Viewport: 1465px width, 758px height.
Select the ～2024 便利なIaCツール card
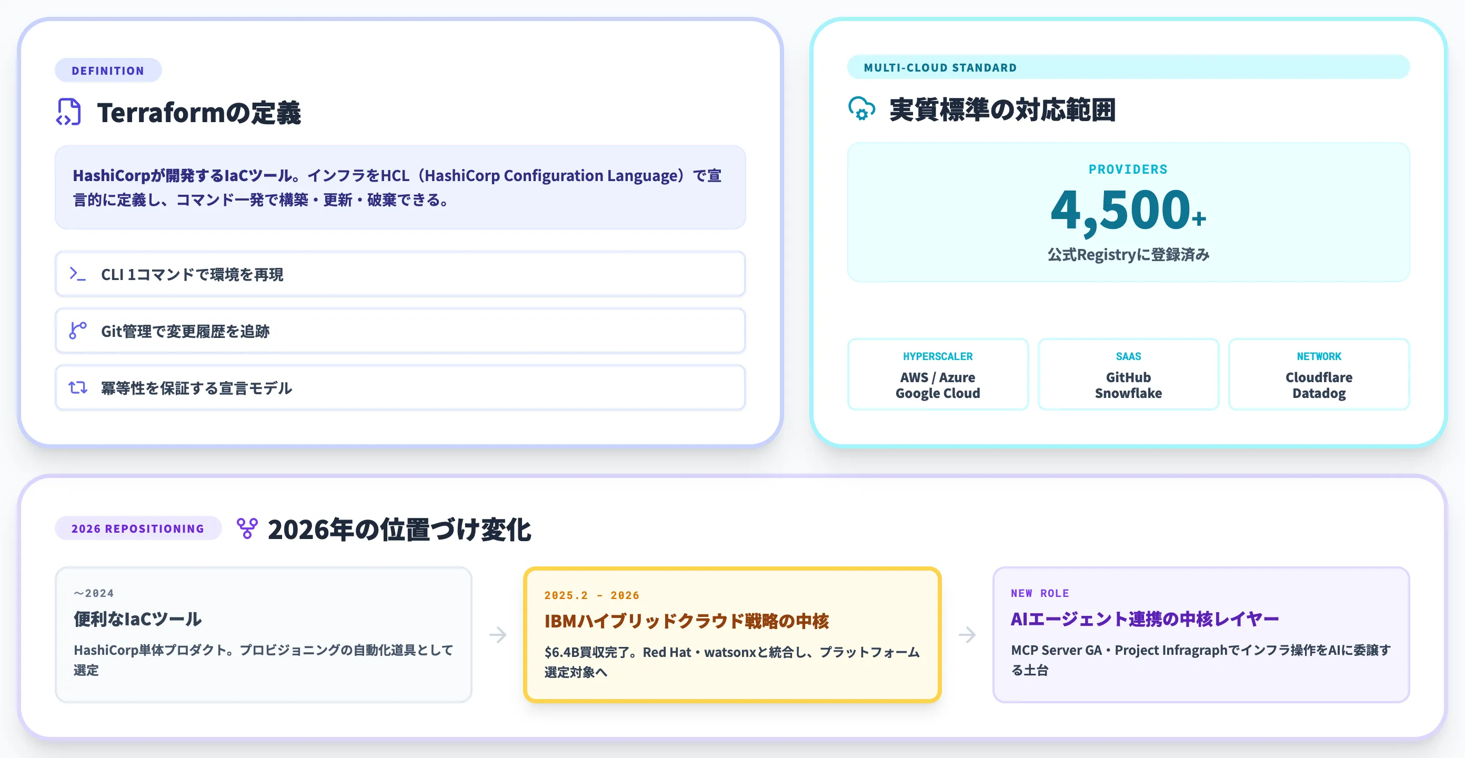263,634
